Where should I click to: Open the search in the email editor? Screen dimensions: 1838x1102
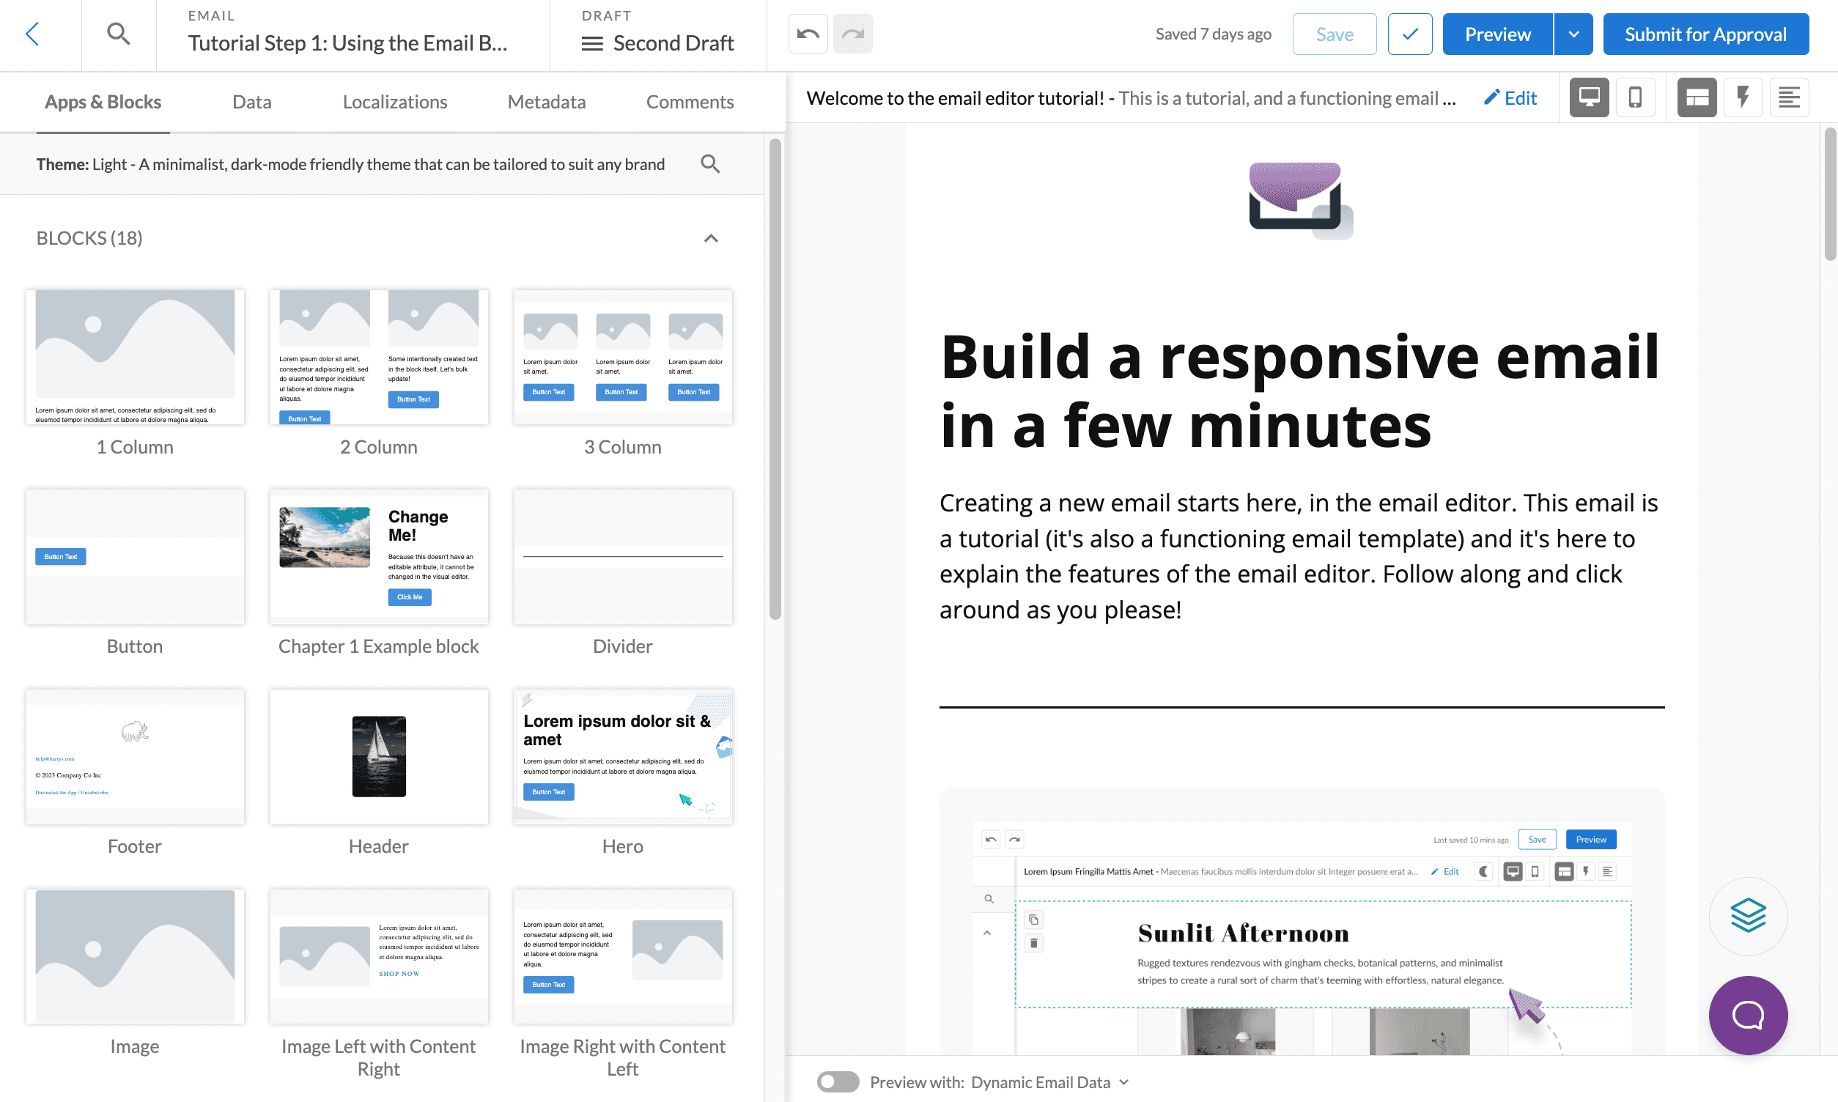point(117,34)
